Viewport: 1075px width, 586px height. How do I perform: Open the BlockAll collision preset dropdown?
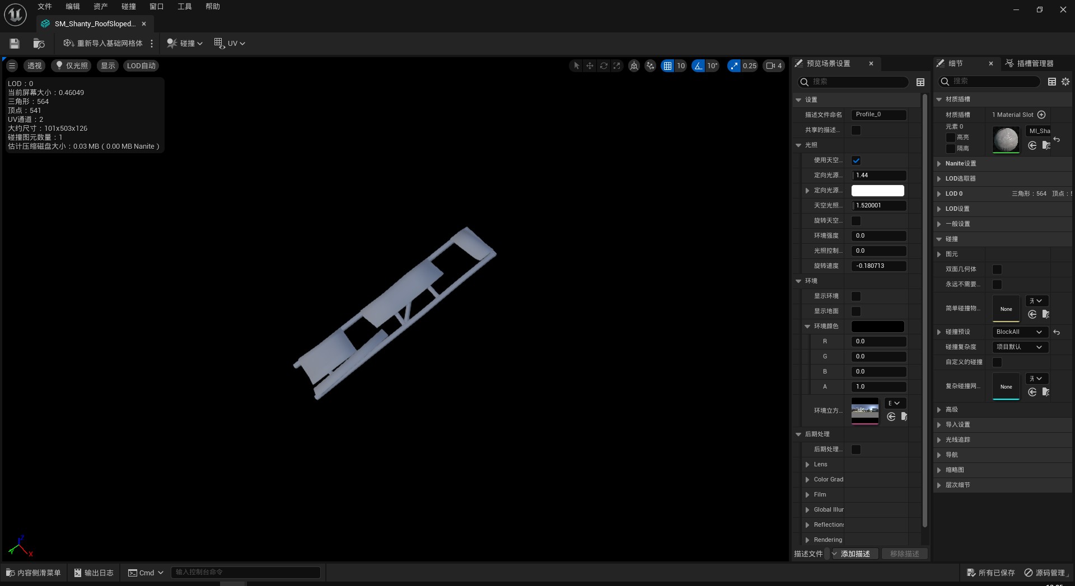pyautogui.click(x=1019, y=332)
